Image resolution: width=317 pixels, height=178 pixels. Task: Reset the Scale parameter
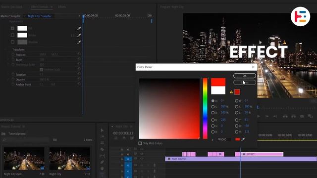pyautogui.click(x=79, y=59)
